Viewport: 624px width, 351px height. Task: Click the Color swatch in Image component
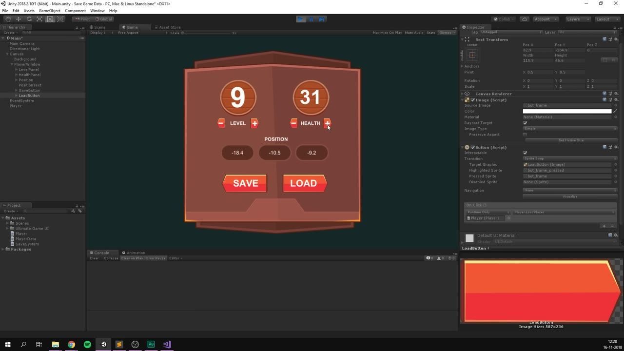(567, 111)
